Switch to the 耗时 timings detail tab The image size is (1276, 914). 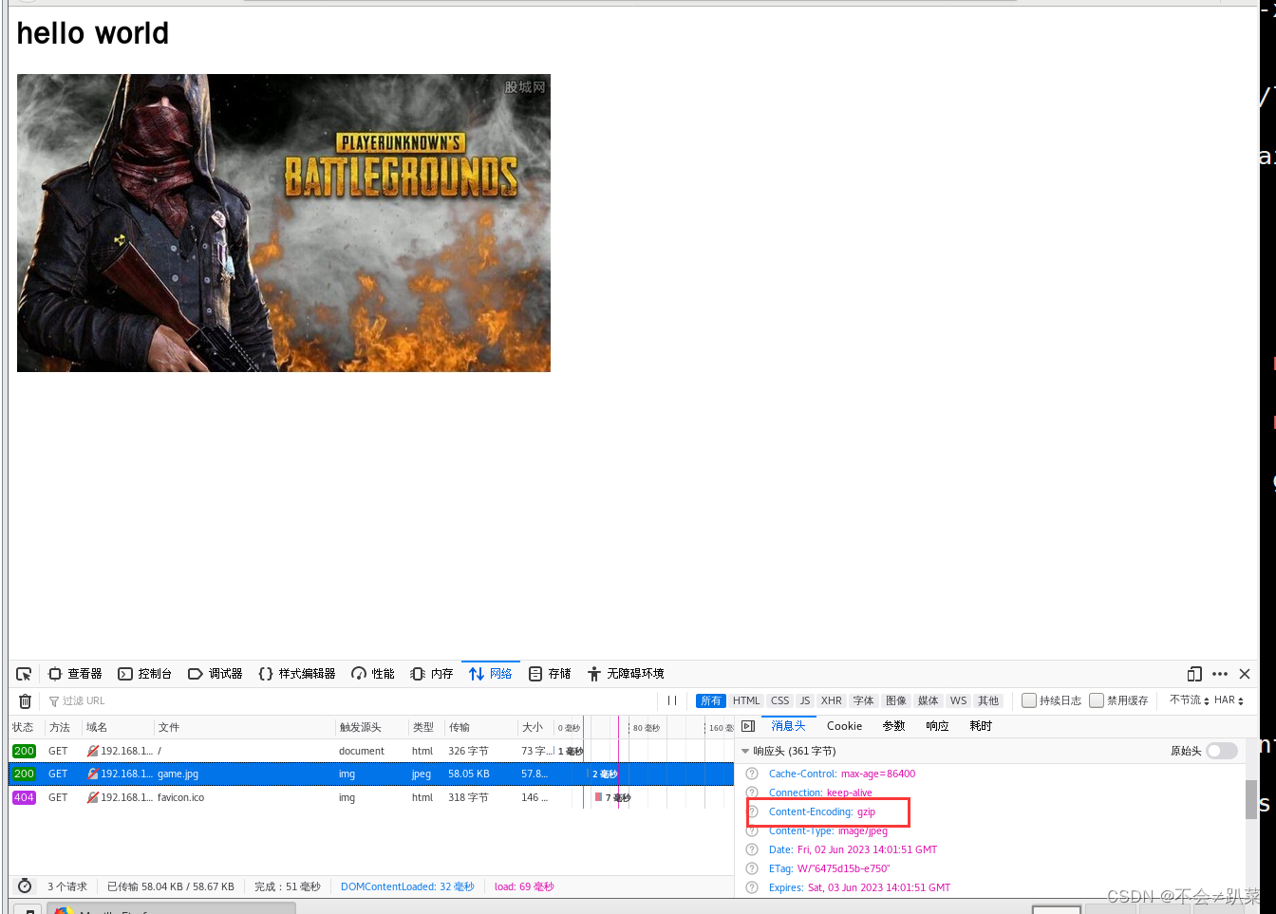tap(981, 726)
